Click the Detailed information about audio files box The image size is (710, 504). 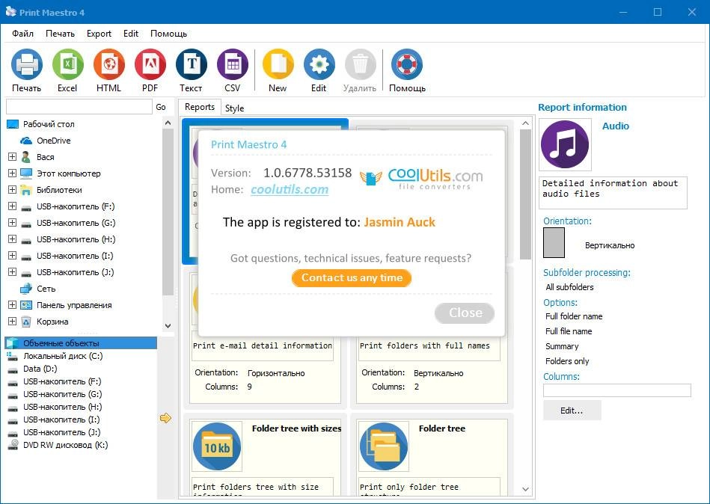click(613, 193)
